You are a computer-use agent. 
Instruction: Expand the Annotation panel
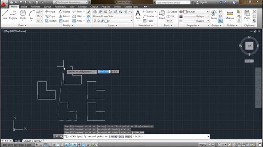point(145,25)
